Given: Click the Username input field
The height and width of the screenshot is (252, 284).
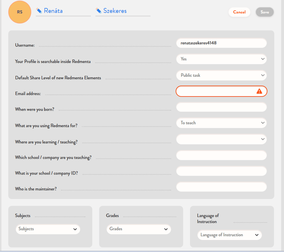Looking at the screenshot, I should (221, 43).
